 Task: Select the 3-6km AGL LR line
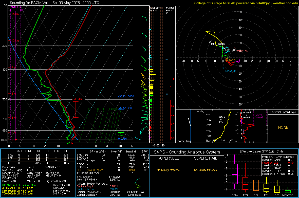tap(18, 188)
